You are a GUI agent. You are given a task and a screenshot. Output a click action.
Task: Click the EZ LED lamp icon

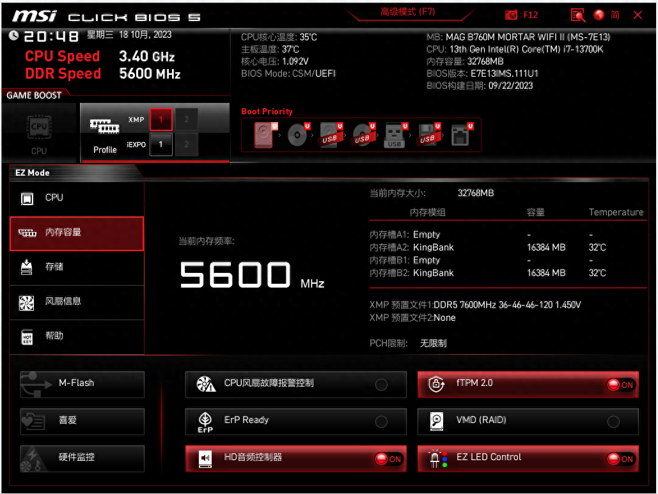437,459
